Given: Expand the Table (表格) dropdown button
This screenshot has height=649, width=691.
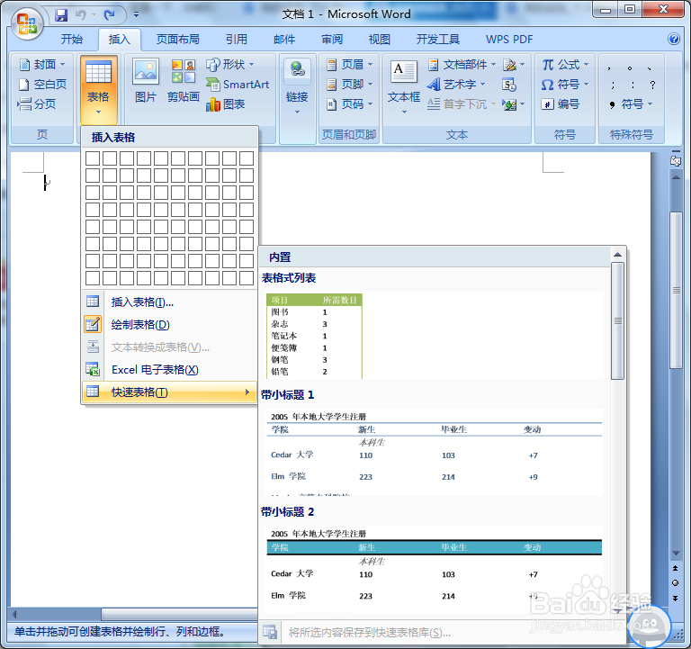Looking at the screenshot, I should tap(98, 90).
